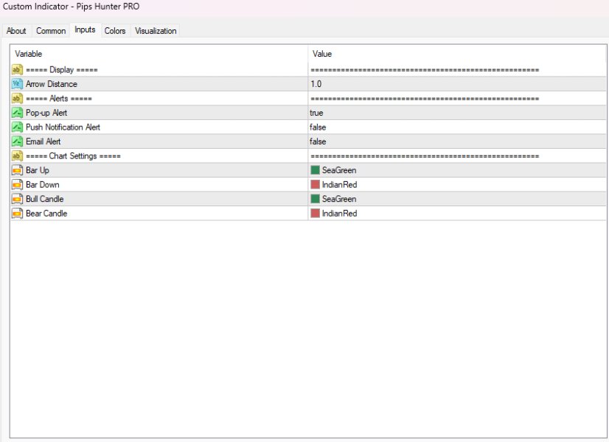609x442 pixels.
Task: Click the Bar Up SeaGreen value text
Action: (339, 170)
